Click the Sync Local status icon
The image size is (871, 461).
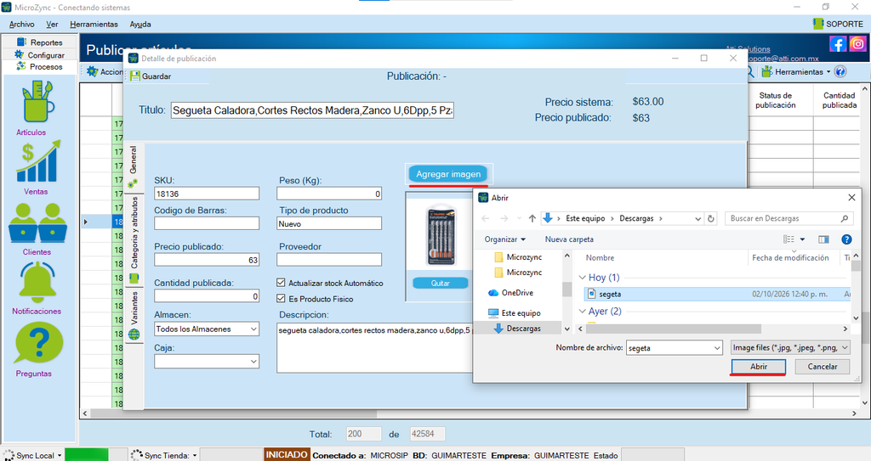[x=9, y=455]
